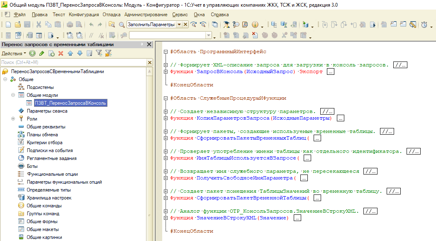Select Параметры сеанса in the configuration tree
Screen dimensions: 436x241
pos(47,111)
